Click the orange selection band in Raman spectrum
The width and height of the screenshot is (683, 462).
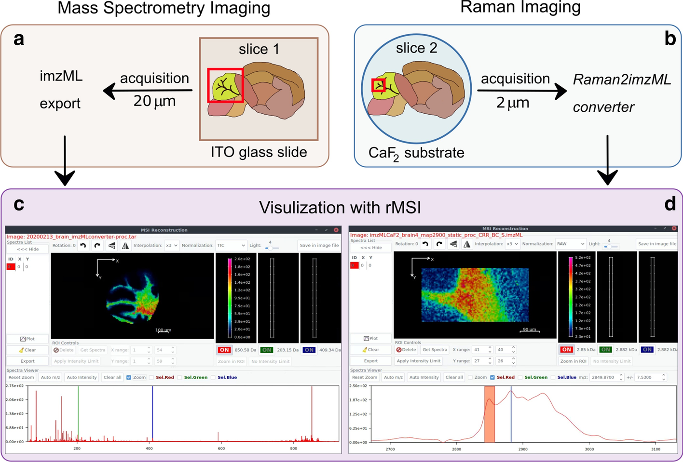tap(490, 414)
